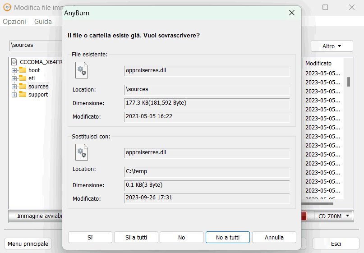This screenshot has height=253, width=364.
Task: Select support in the folder tree
Action: pos(38,95)
